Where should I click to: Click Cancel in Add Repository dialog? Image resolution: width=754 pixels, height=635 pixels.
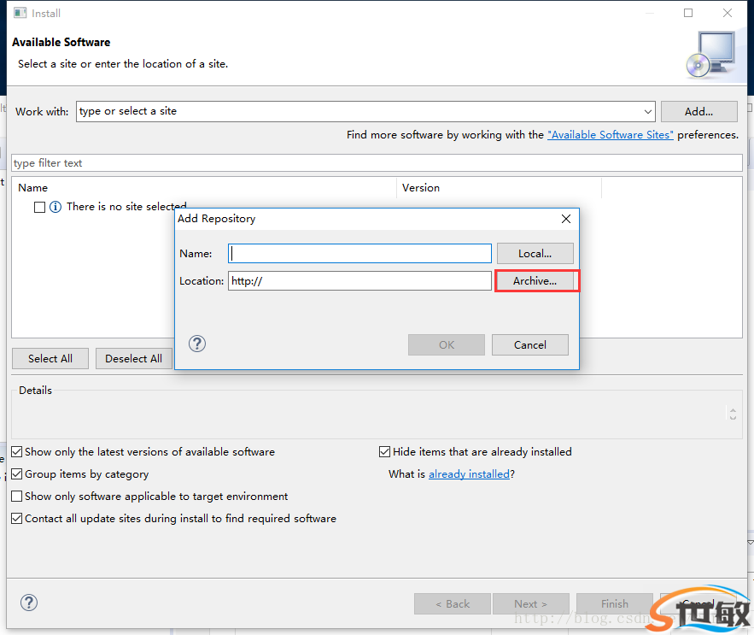(x=530, y=344)
